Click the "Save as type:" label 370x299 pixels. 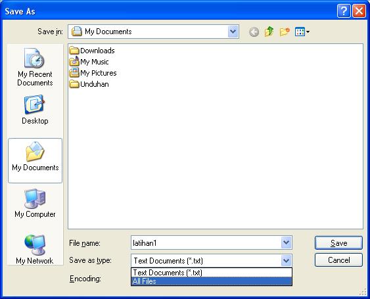pyautogui.click(x=90, y=260)
